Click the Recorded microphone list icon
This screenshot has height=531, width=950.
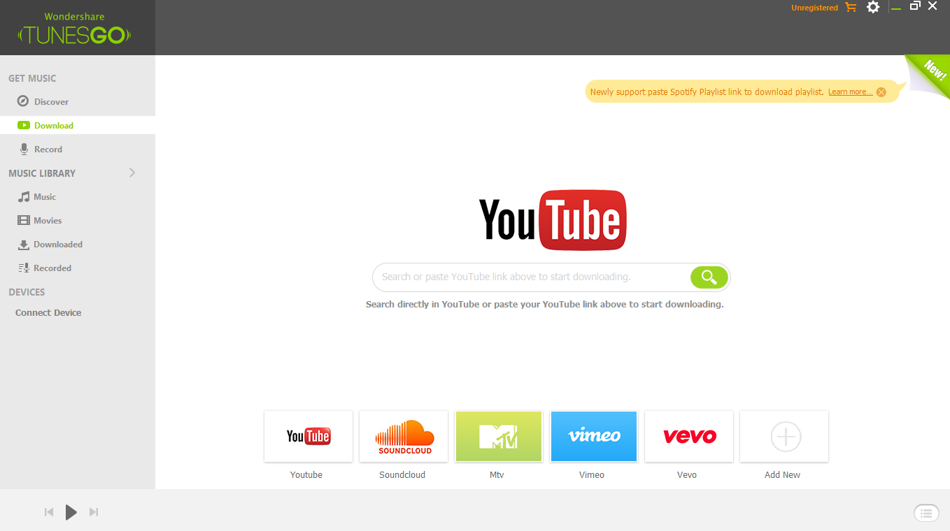pos(24,268)
